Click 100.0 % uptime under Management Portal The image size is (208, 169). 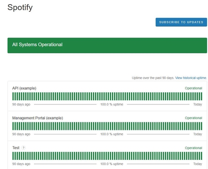112,134
